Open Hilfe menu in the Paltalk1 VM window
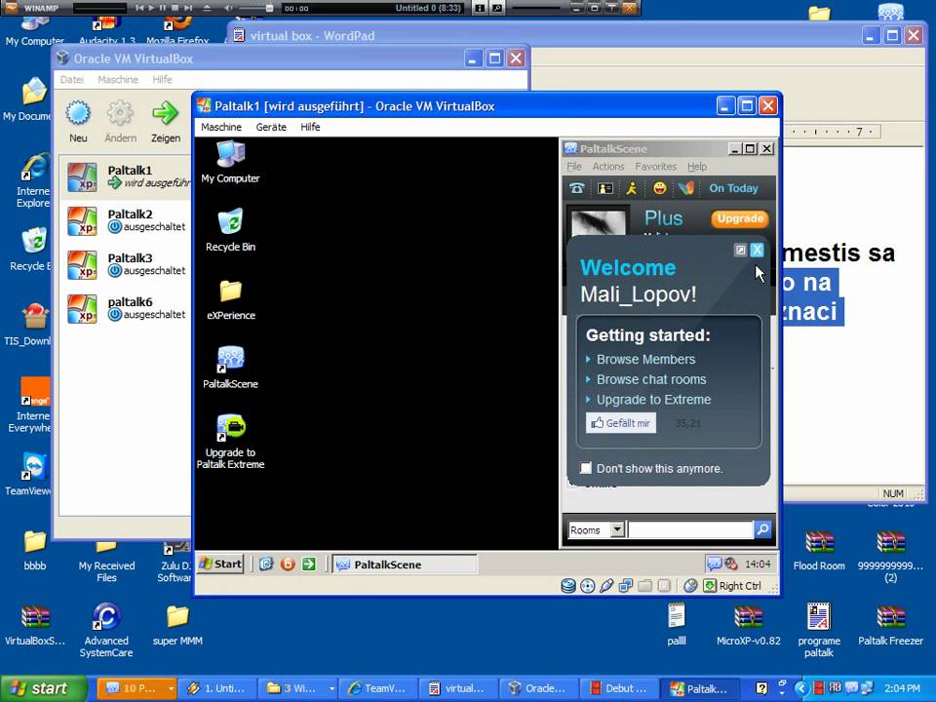936x702 pixels. pos(310,127)
